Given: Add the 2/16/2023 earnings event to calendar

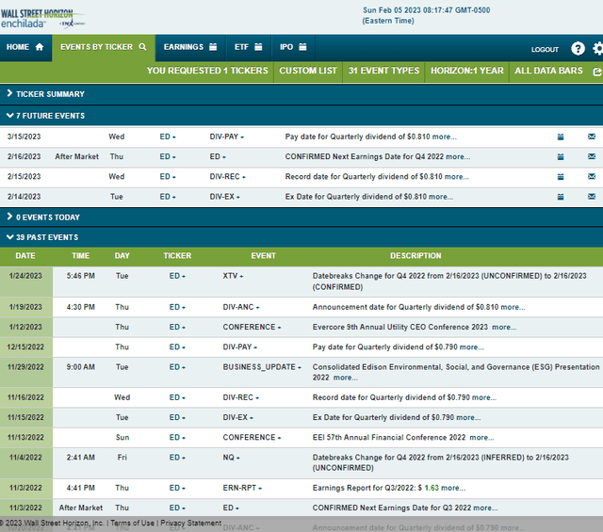Looking at the screenshot, I should tap(561, 157).
